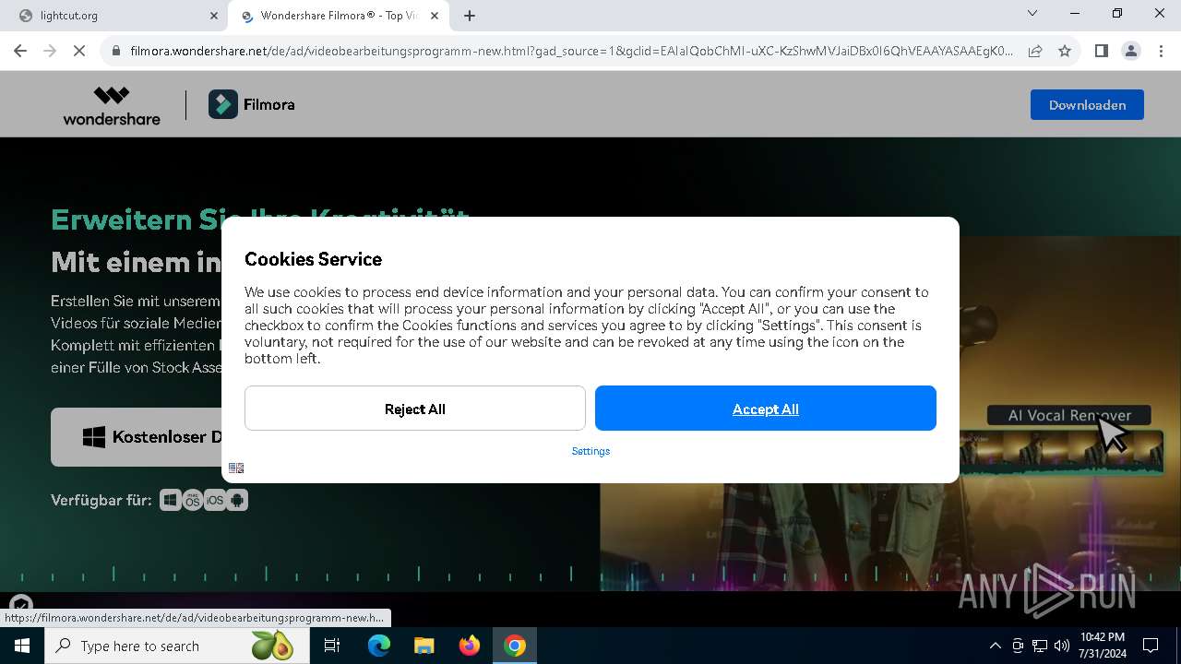
Task: Select the iOS platform icon
Action: pos(215,500)
